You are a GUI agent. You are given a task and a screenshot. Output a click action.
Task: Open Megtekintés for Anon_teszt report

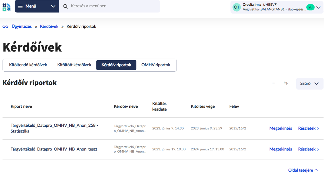tap(281, 149)
